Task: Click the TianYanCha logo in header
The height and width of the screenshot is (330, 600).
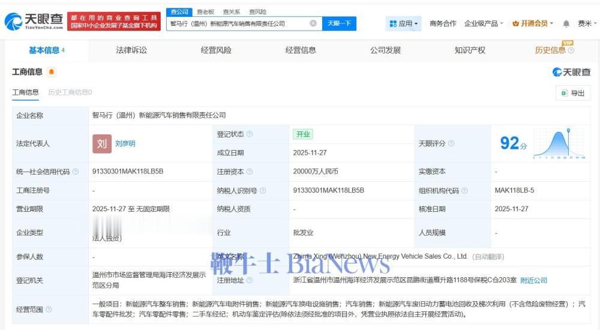Action: tap(34, 22)
